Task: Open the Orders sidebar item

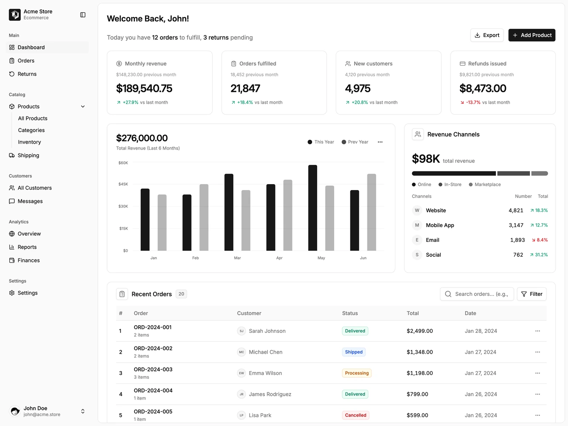Action: (47, 61)
